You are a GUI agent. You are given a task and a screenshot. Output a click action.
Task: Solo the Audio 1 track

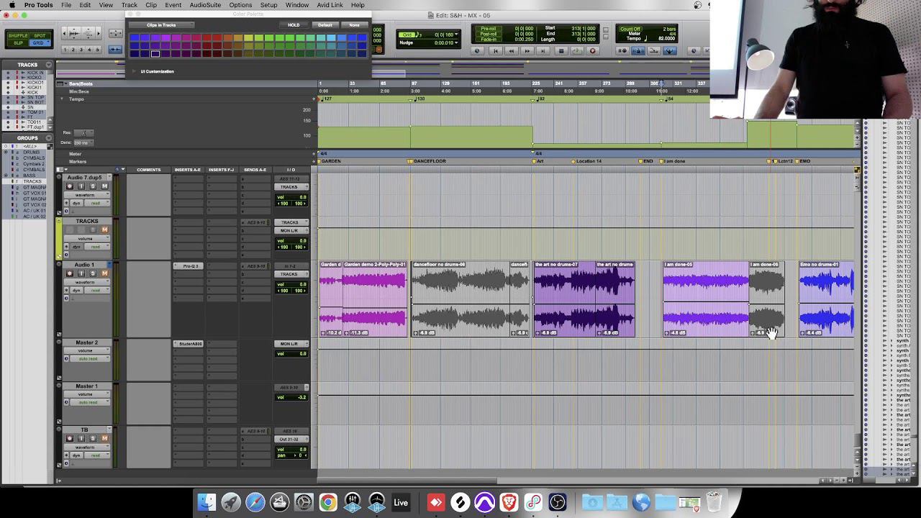coord(93,273)
